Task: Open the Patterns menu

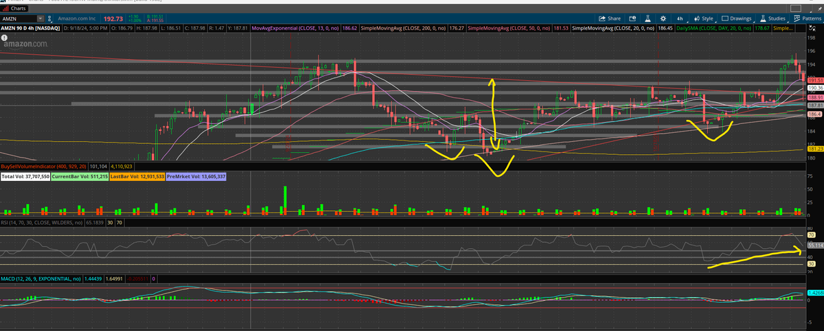Action: click(807, 19)
